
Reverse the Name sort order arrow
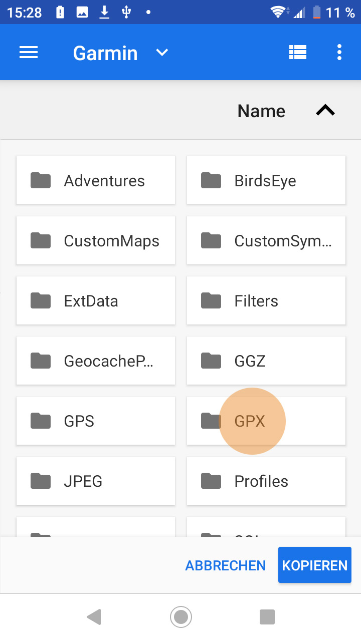coord(325,111)
